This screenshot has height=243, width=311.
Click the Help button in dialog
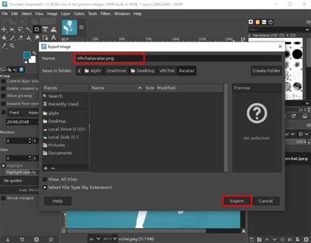[x=58, y=201]
